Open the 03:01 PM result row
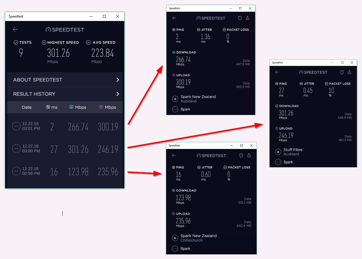 pos(65,126)
